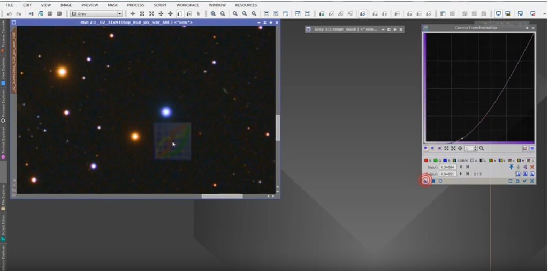Screen dimensions: 548x271
Task: Click the Output value field
Action: tap(448, 174)
